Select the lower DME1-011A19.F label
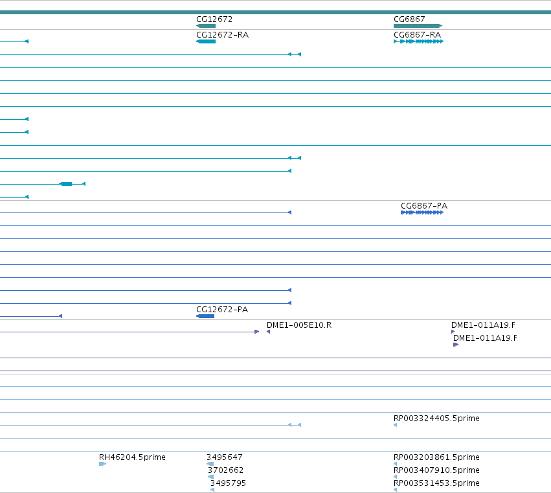This screenshot has height=493, width=551. [485, 338]
